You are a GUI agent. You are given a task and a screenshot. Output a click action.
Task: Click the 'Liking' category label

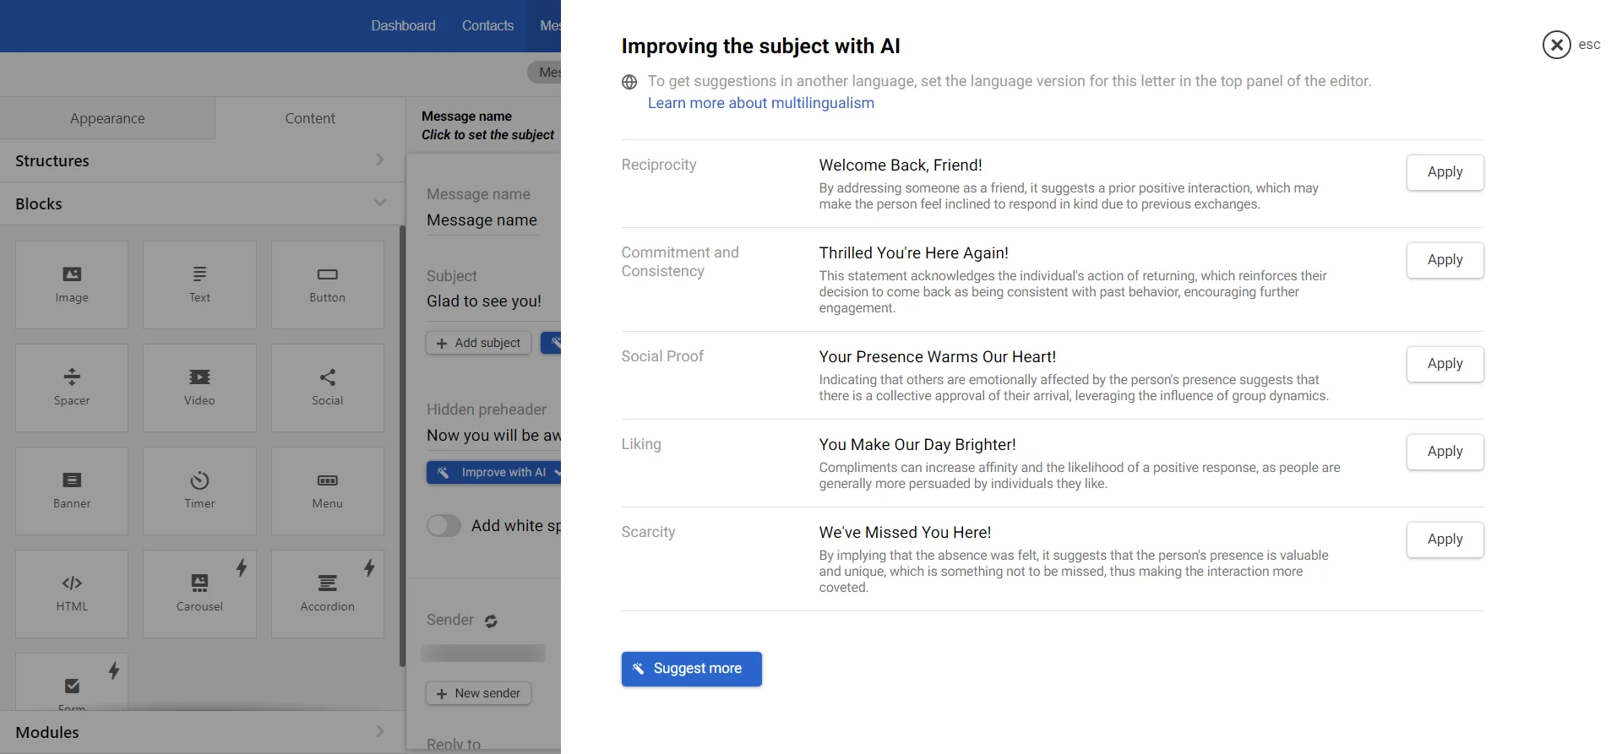(640, 444)
